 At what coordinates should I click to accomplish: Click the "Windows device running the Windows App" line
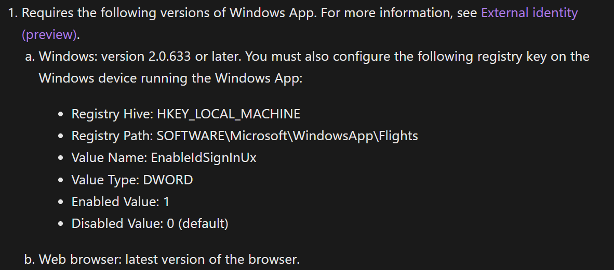170,78
